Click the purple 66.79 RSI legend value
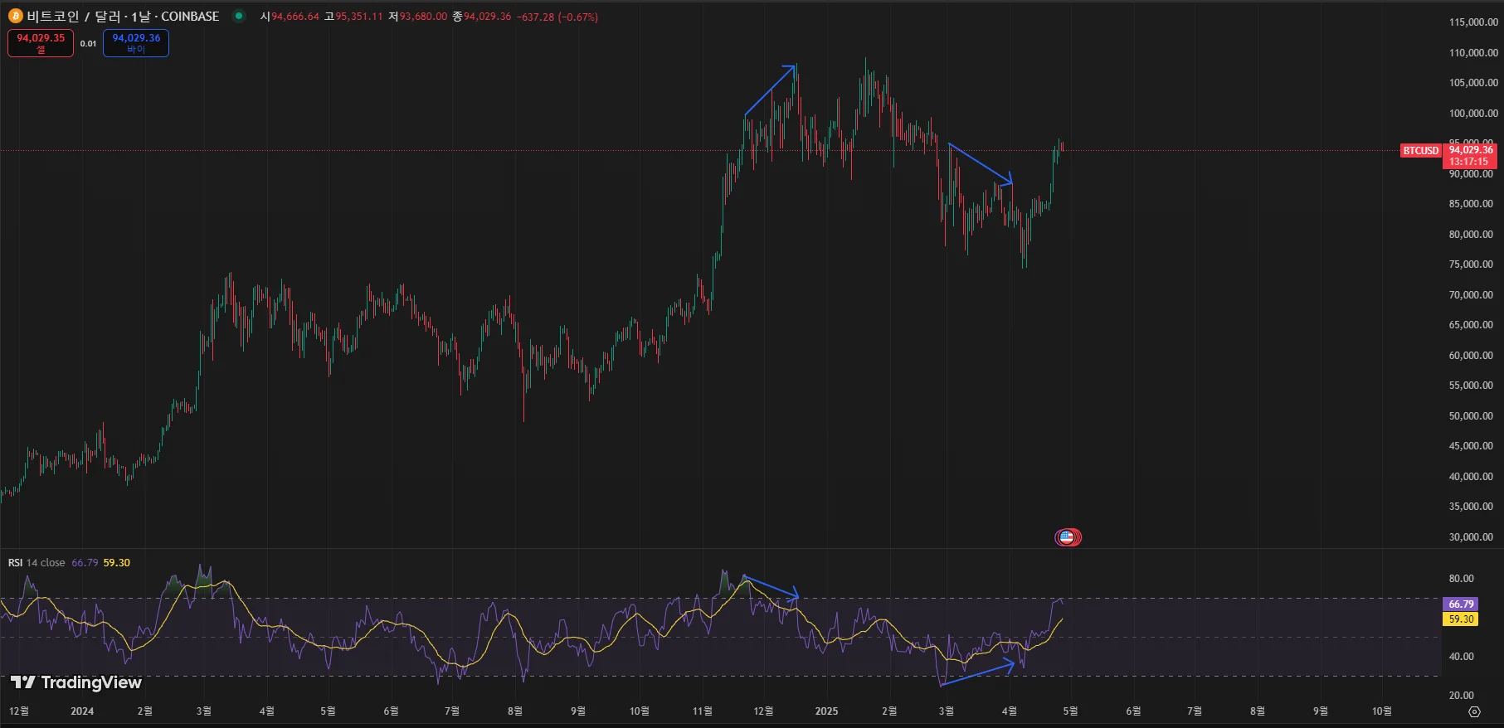Screen dimensions: 1504x728 point(85,563)
